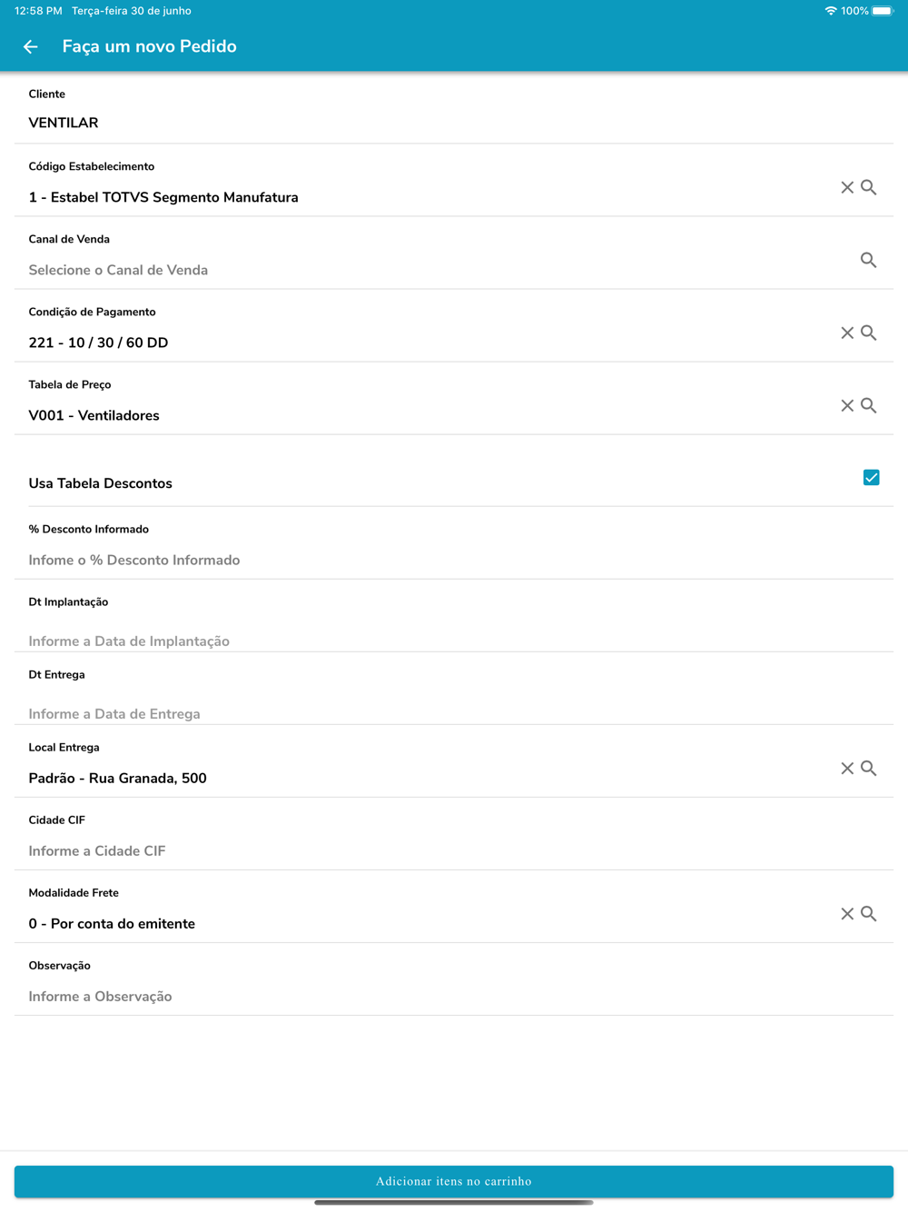Search Local Entrega options
This screenshot has height=1212, width=908.
869,769
